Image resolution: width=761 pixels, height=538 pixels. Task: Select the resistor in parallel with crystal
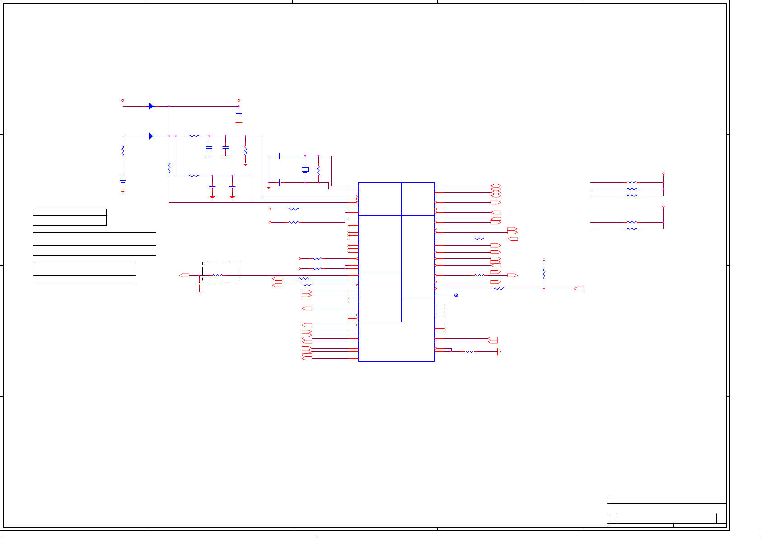318,171
